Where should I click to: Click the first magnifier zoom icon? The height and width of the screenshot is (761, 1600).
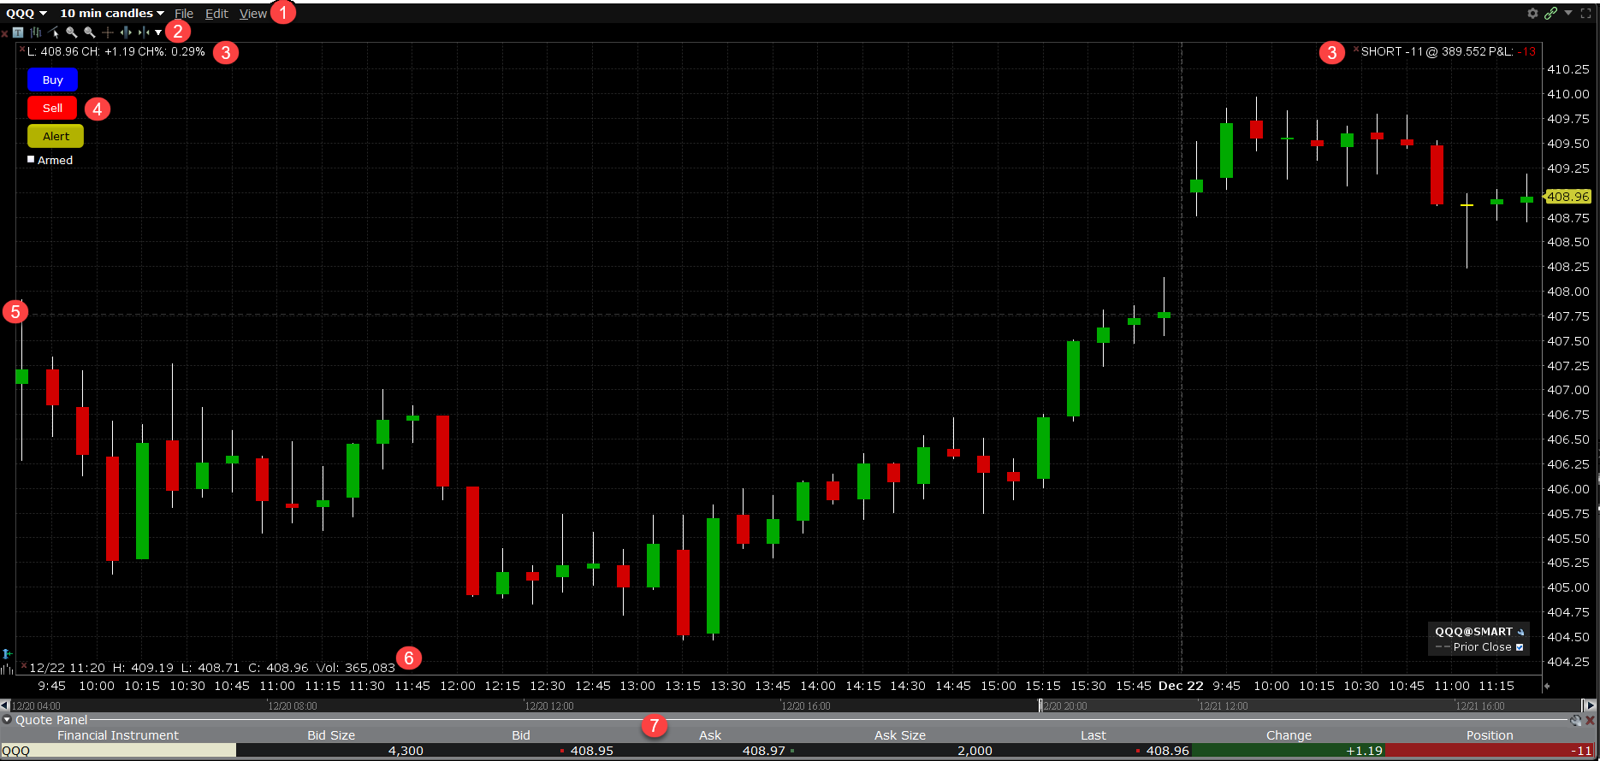pos(72,32)
